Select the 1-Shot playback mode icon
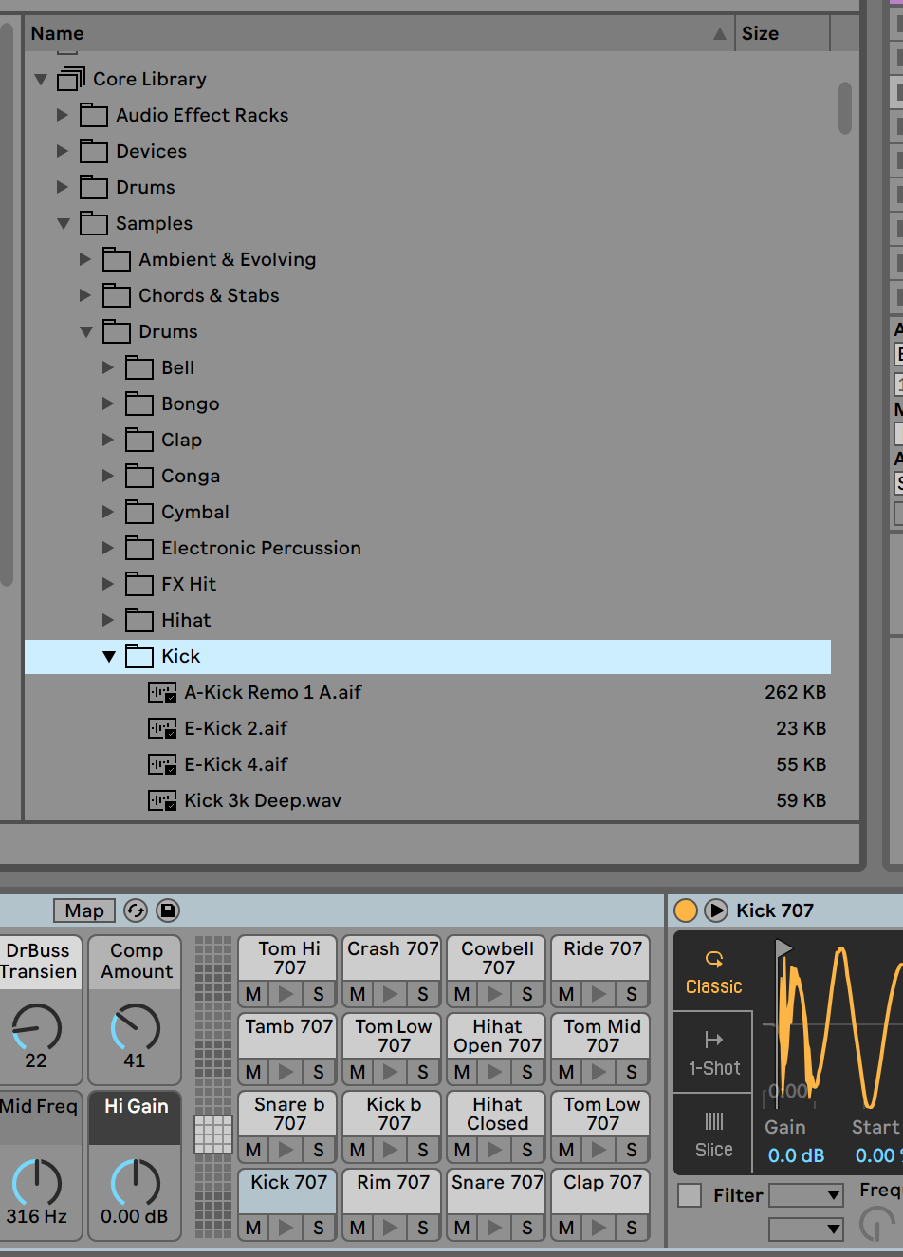Image resolution: width=903 pixels, height=1257 pixels. pos(713,1040)
